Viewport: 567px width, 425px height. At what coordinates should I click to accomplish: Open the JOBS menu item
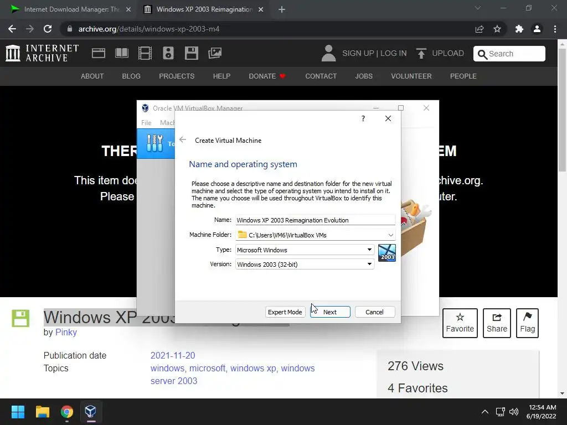364,76
